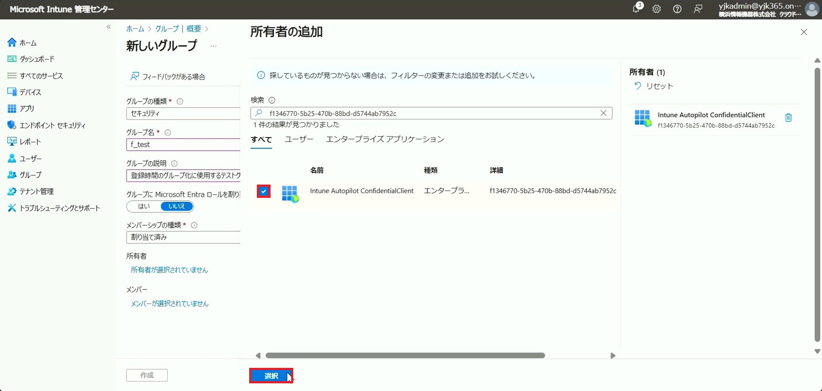The image size is (822, 391).
Task: Click the 作成 button
Action: 147,375
